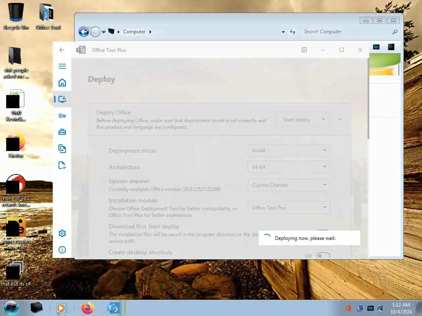
Task: Click the back arrow in Office Tool Plus
Action: pos(62,50)
